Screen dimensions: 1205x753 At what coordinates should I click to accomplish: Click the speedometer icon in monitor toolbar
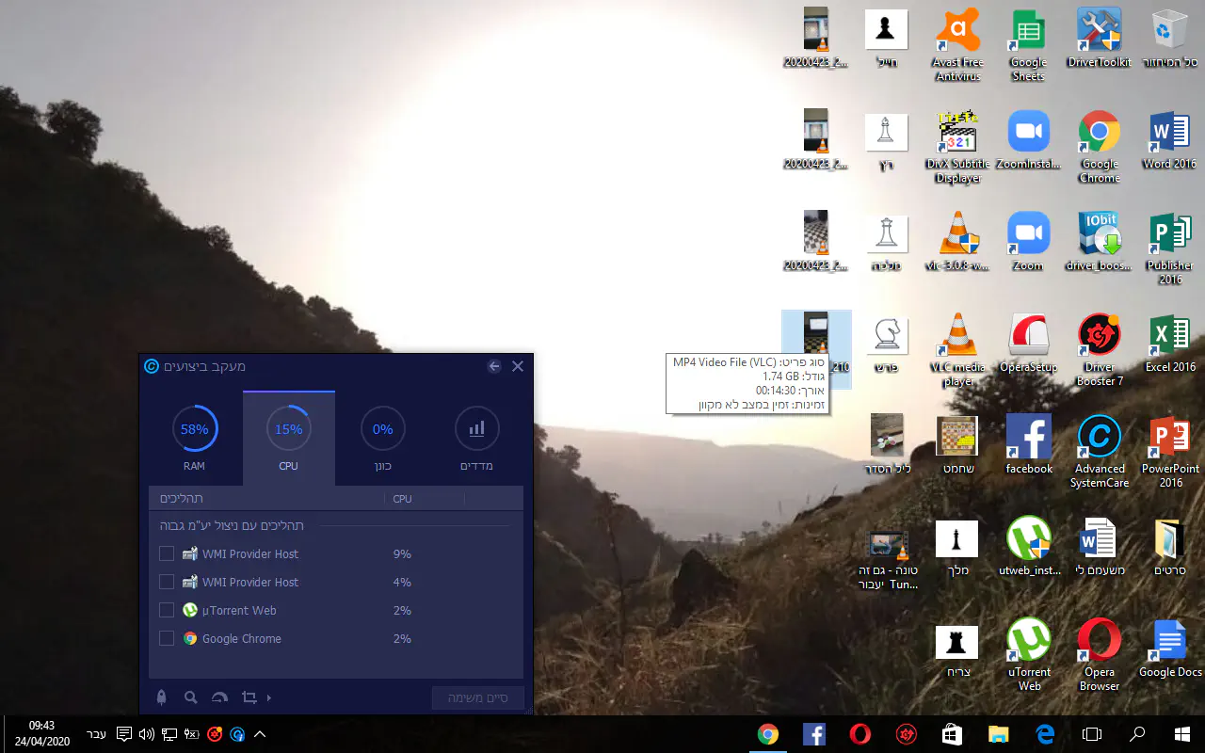pyautogui.click(x=220, y=697)
